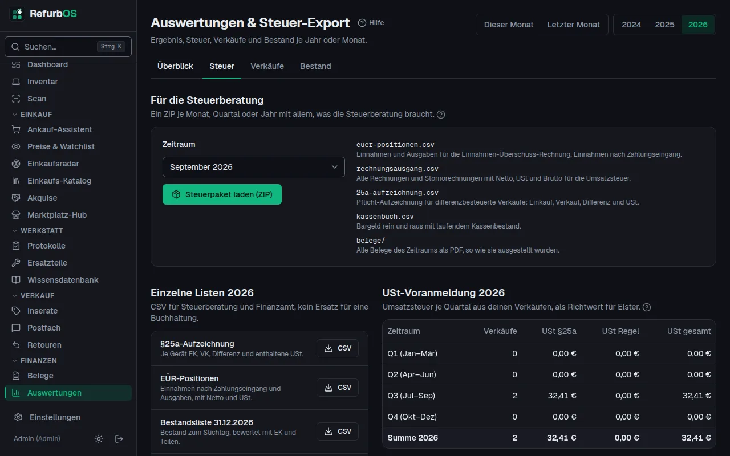Open the Zeitraum dropdown showing September 2026
This screenshot has width=730, height=456.
tap(254, 167)
